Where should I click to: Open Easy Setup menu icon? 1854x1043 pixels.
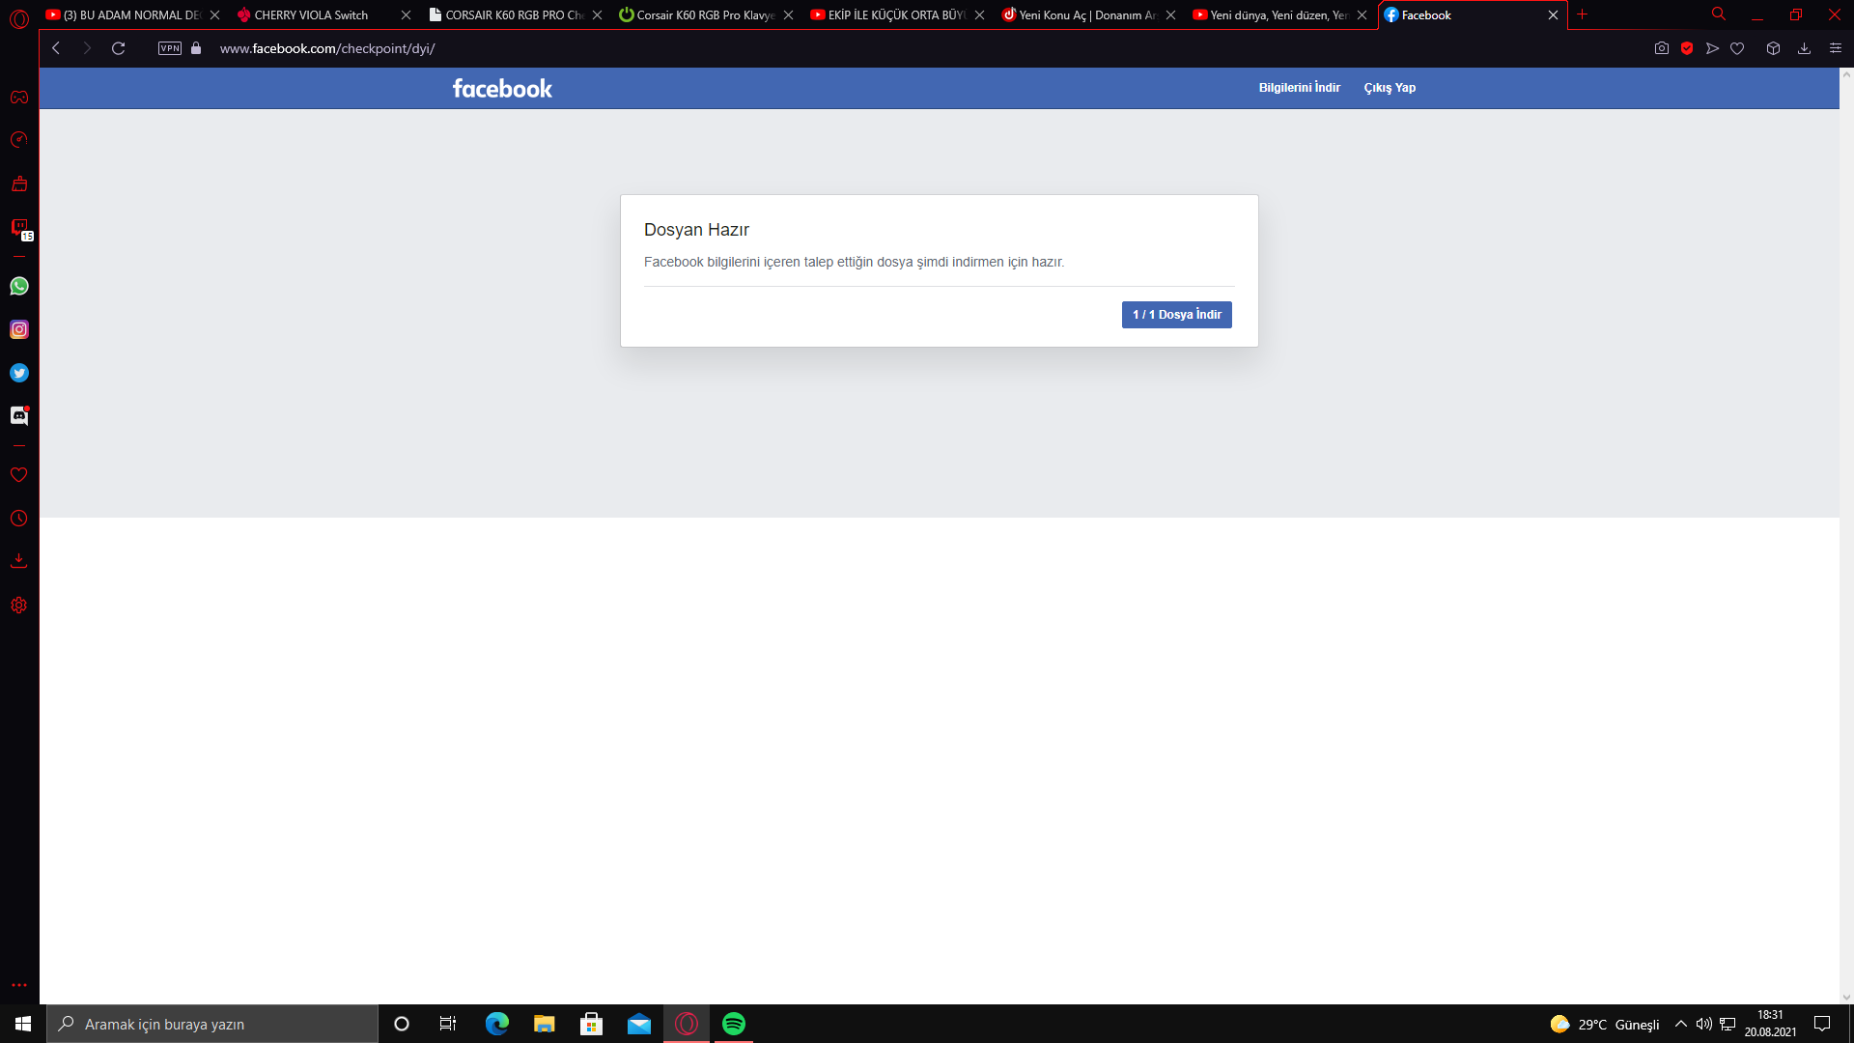[x=1836, y=48]
